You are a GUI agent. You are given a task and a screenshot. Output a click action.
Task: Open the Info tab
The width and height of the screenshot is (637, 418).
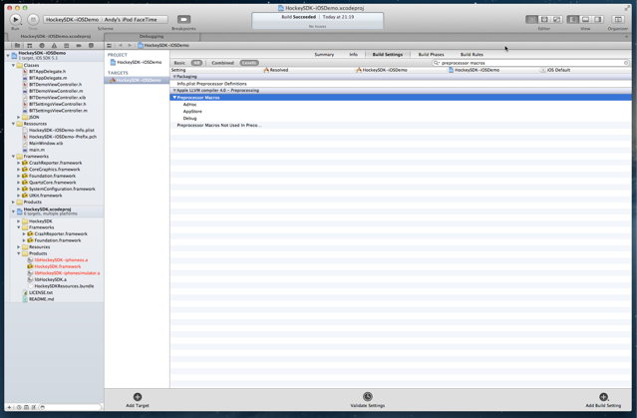pos(354,55)
